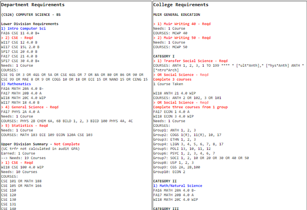Select the MUIR GENERAL EDUCATION heading
The width and height of the screenshot is (307, 210).
click(x=175, y=14)
